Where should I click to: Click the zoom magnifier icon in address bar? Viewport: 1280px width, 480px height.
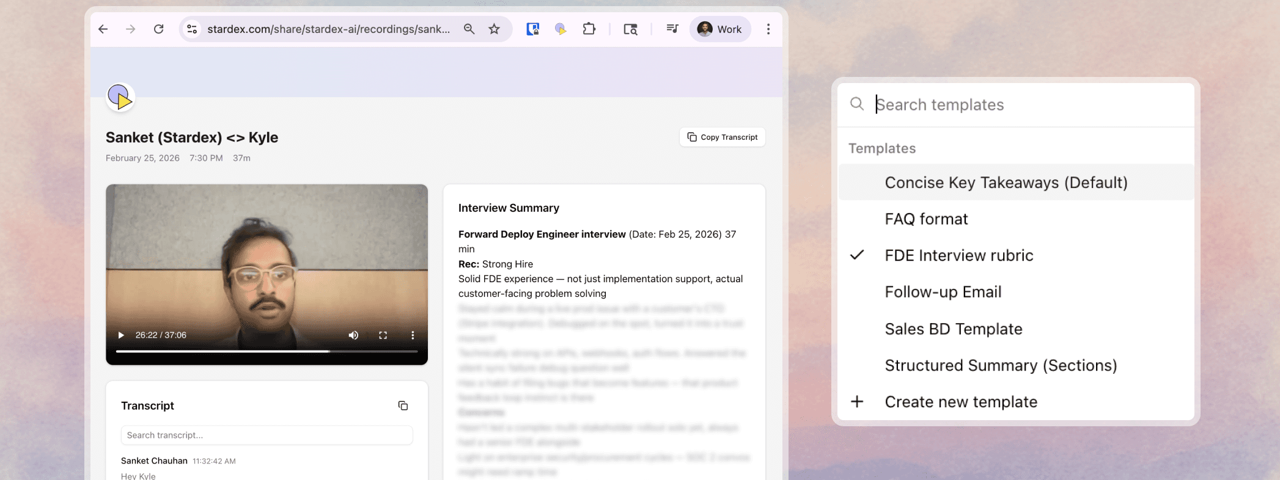click(x=469, y=29)
